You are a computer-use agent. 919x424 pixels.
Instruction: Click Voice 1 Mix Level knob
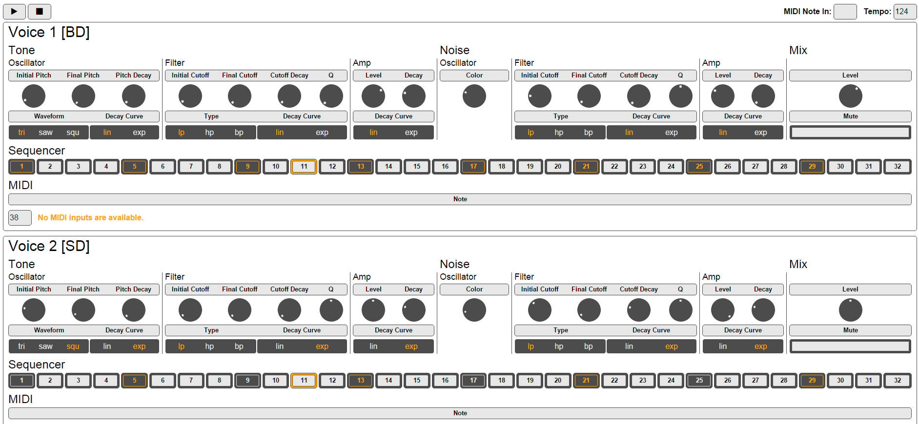click(x=850, y=96)
